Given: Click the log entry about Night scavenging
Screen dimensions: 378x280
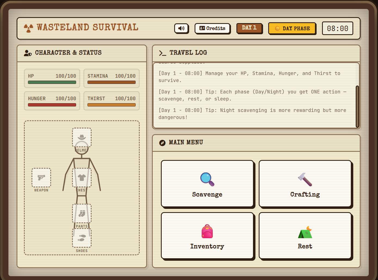Looking at the screenshot, I should click(x=252, y=114).
